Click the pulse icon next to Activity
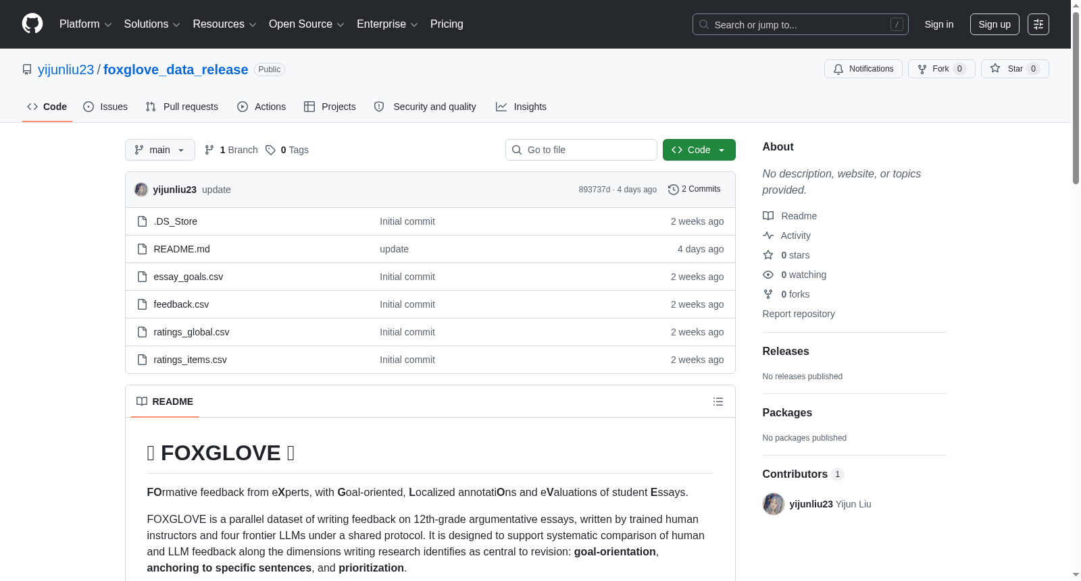 (768, 236)
